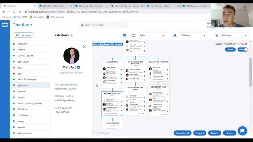253x142 pixels.
Task: Select Tata Consultancy Services company
Action: (30, 103)
